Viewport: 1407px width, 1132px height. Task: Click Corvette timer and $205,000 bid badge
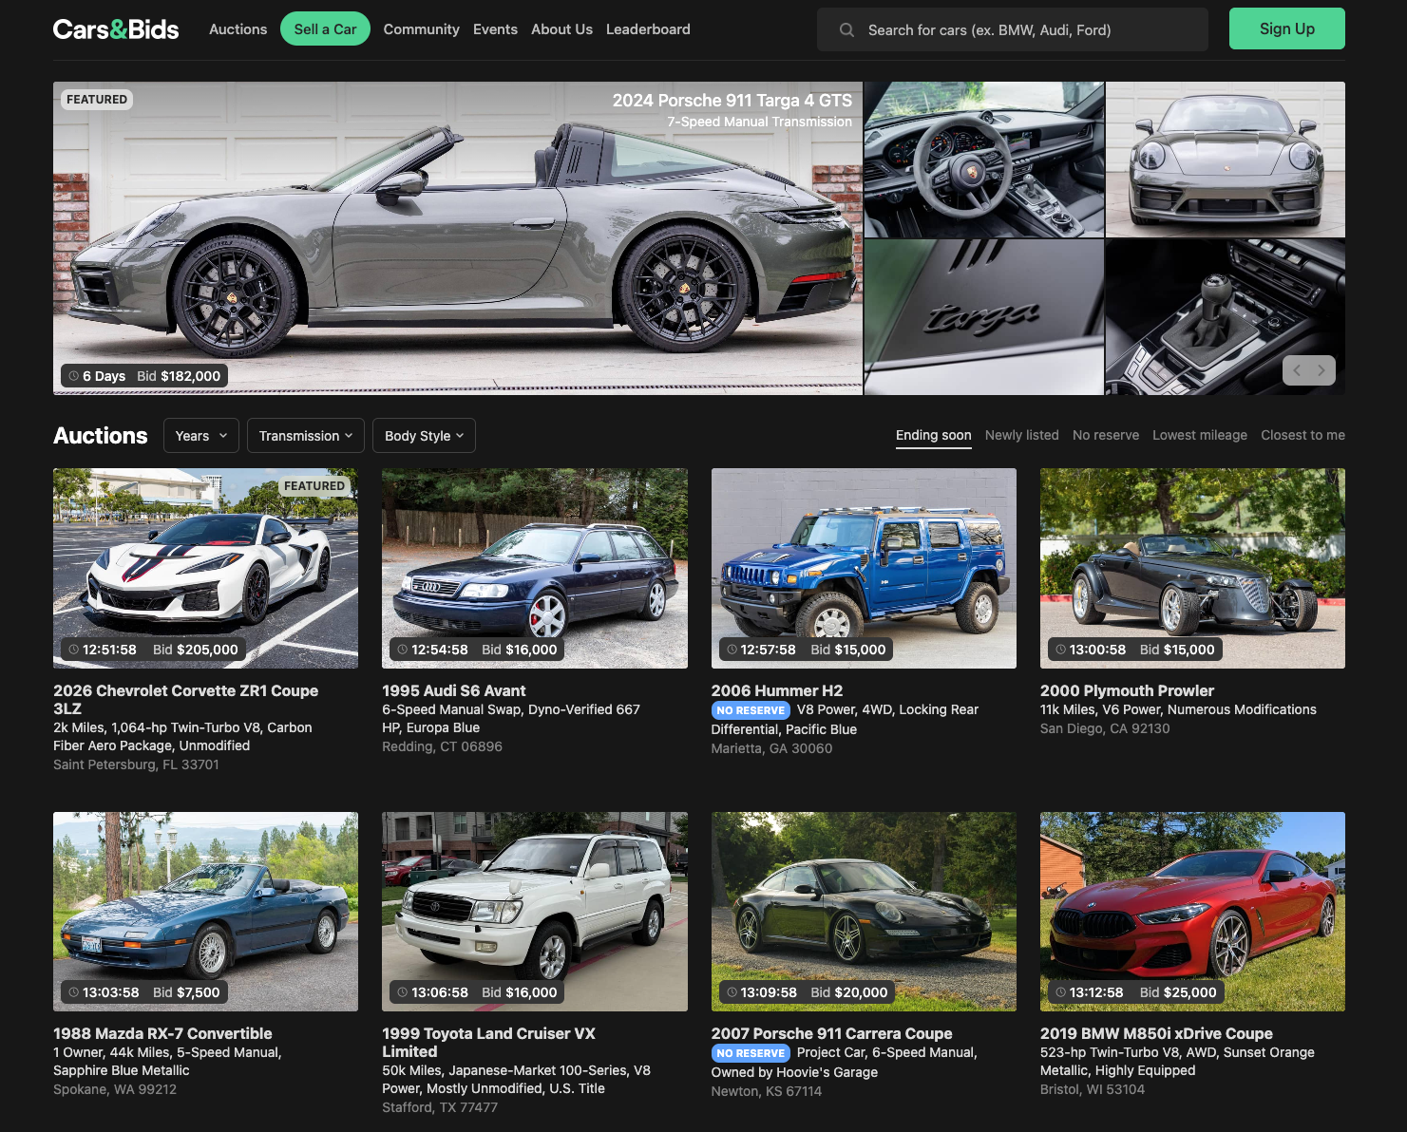(153, 650)
